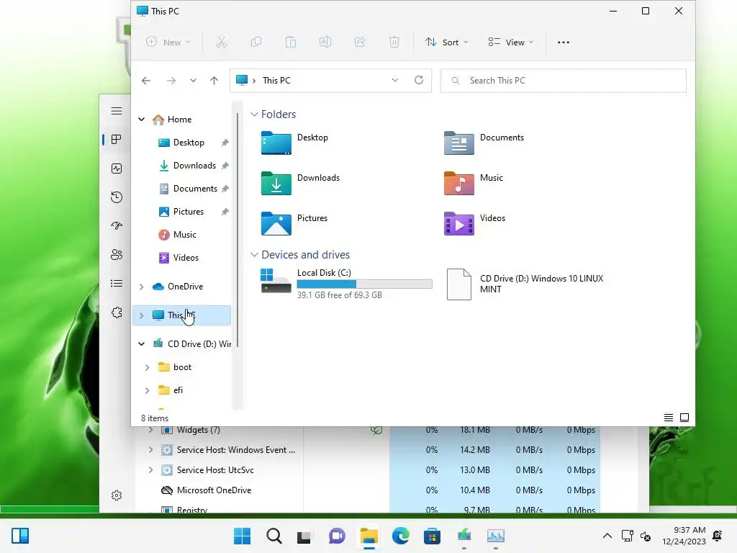Collapse Devices and drives group

point(254,254)
